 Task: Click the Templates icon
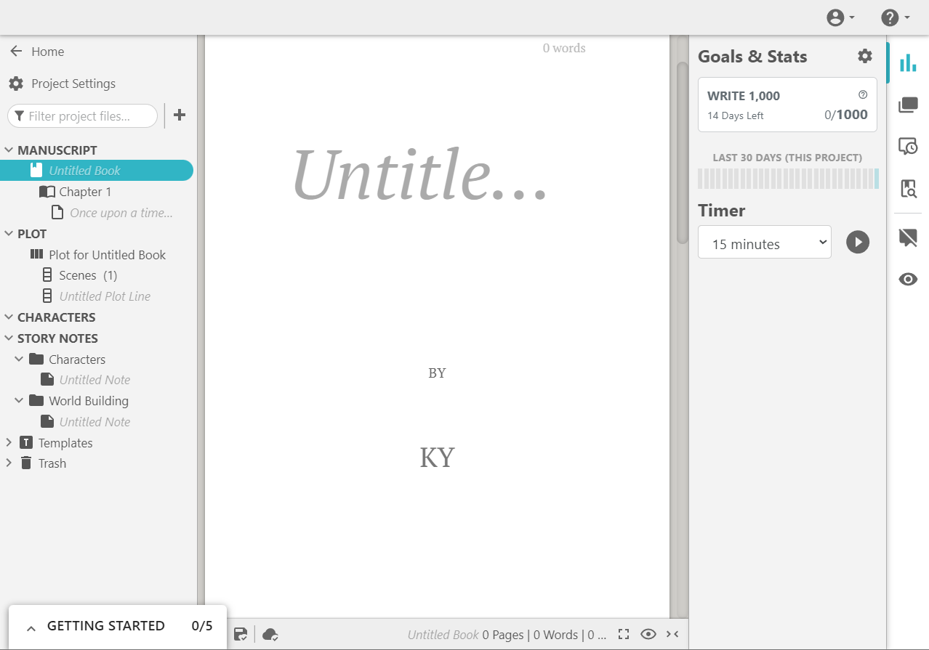click(x=26, y=442)
